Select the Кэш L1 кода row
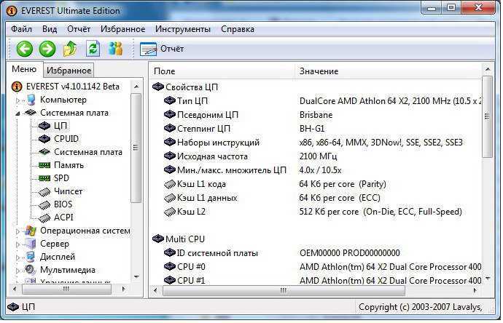 316,184
